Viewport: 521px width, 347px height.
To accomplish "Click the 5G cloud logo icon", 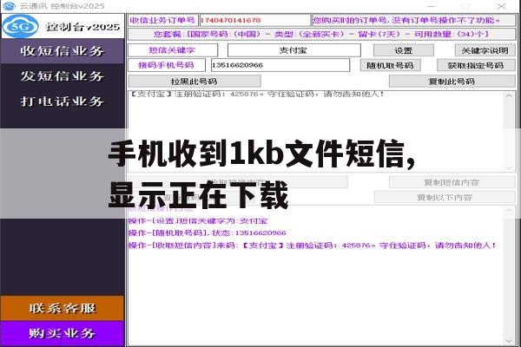I will point(20,26).
